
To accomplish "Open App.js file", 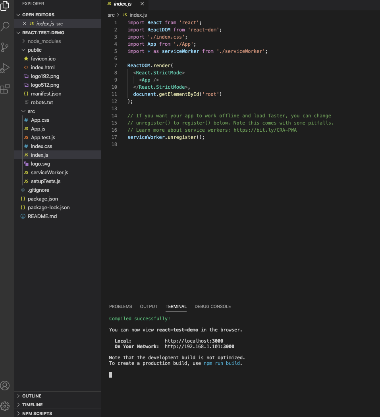I will tap(58, 129).
